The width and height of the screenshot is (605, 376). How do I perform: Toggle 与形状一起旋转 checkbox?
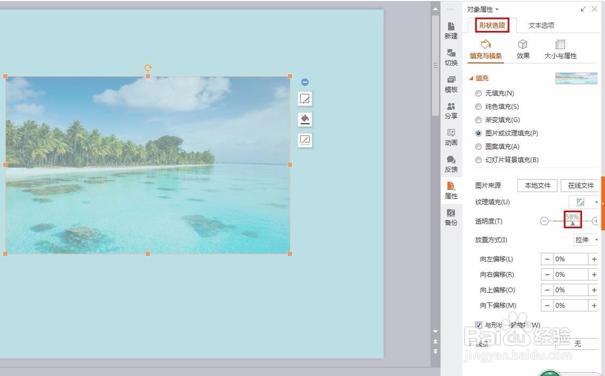pyautogui.click(x=479, y=325)
